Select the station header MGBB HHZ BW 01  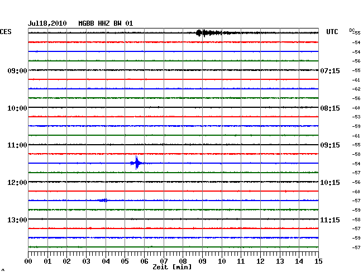[106, 23]
